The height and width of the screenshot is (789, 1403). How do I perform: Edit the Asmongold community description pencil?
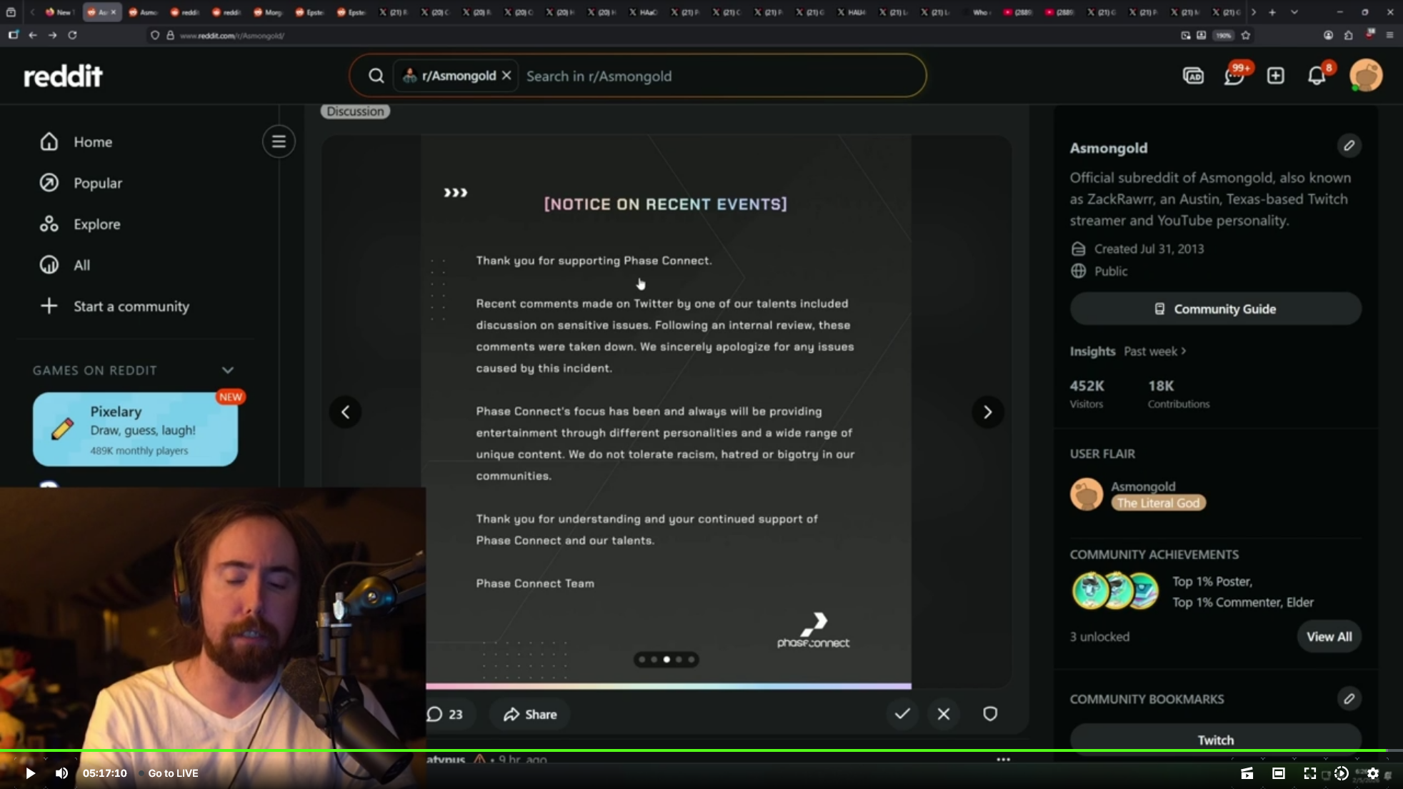[1349, 146]
